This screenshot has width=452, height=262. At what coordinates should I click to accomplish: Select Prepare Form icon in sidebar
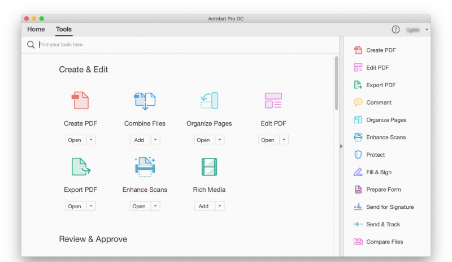click(358, 190)
